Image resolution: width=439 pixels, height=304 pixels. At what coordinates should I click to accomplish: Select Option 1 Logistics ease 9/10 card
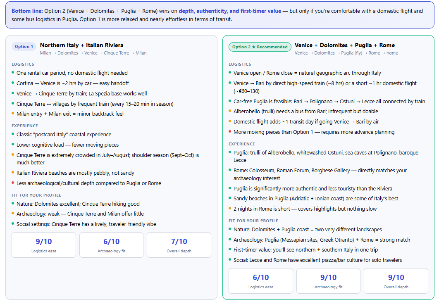point(44,245)
